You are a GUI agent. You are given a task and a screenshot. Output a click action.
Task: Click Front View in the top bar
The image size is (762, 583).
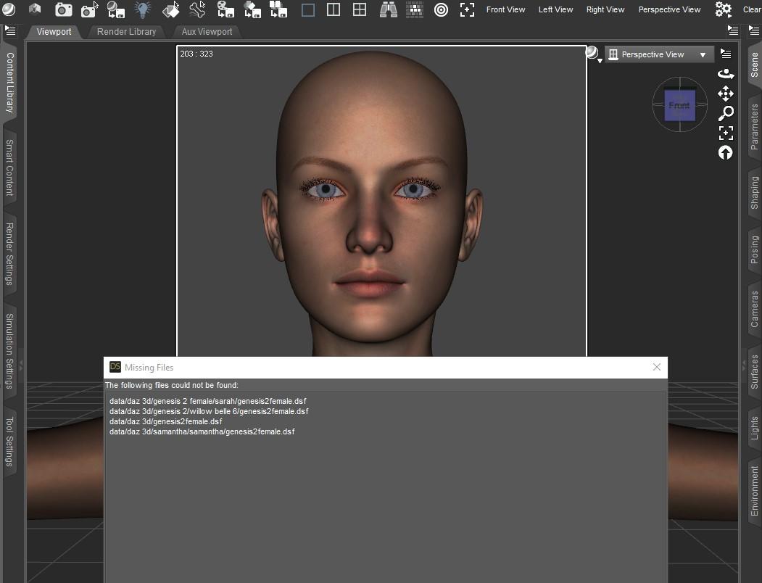(x=505, y=9)
